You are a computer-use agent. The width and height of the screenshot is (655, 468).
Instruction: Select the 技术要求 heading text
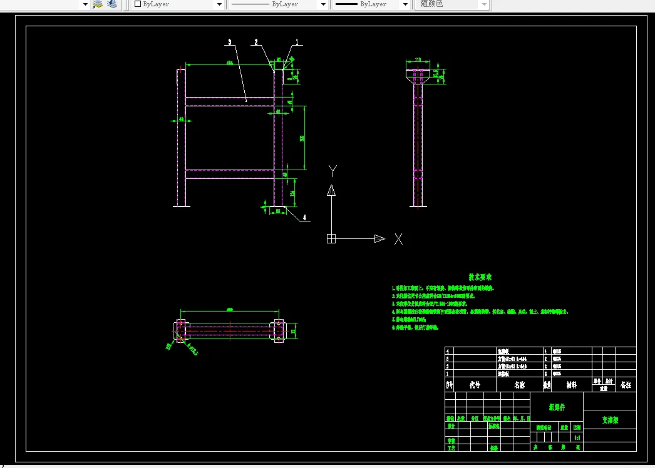coord(480,277)
